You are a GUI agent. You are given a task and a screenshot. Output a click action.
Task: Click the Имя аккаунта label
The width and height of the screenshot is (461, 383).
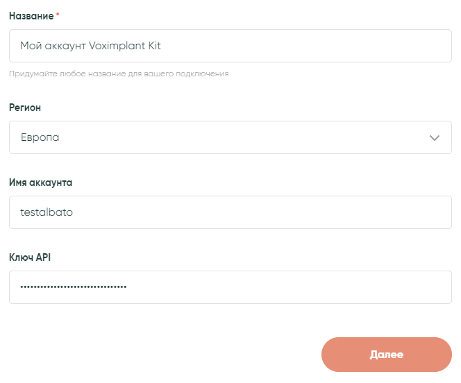click(40, 182)
